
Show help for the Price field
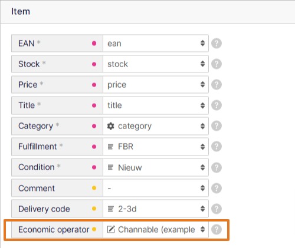[x=217, y=84]
